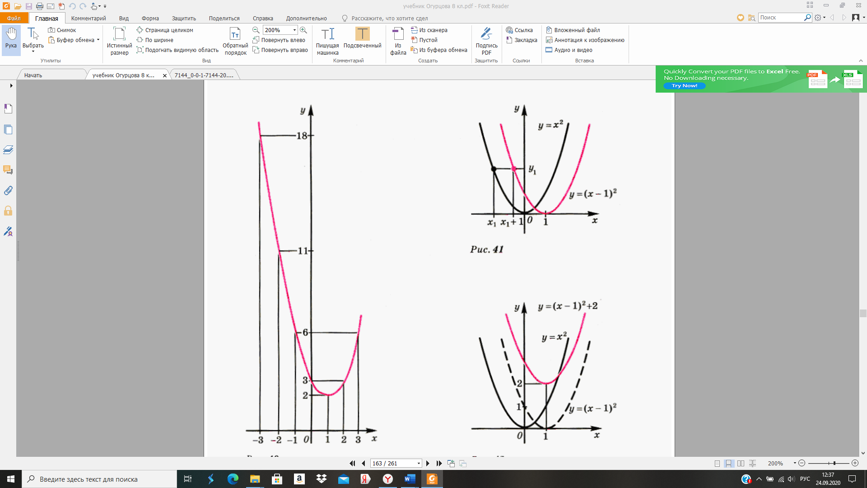Go to the first page
867x488 pixels.
(352, 463)
